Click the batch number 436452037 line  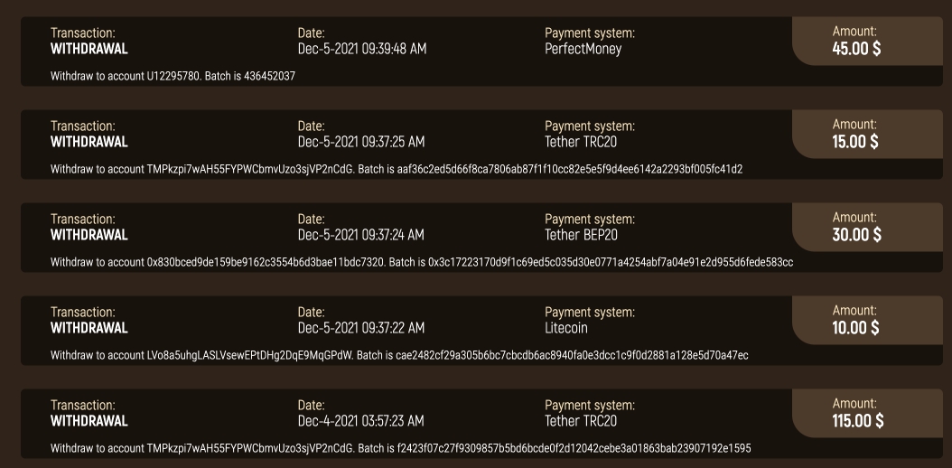point(173,77)
